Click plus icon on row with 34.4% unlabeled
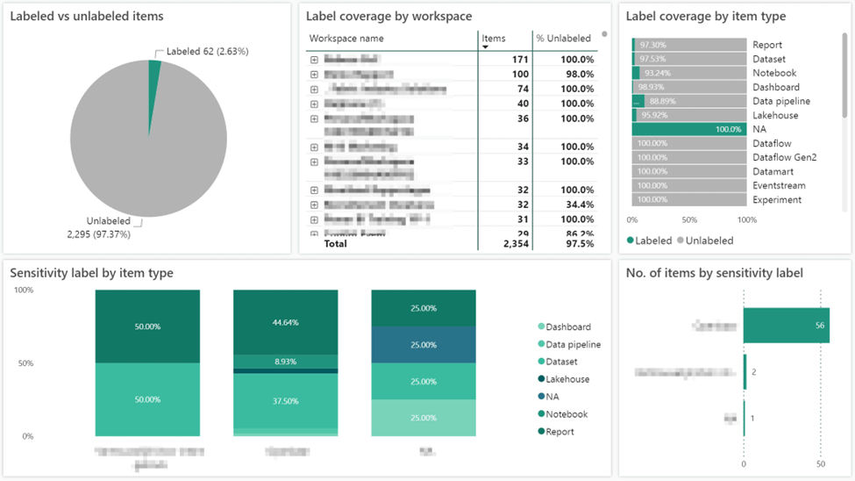Screen dimensions: 855x481 click(314, 205)
